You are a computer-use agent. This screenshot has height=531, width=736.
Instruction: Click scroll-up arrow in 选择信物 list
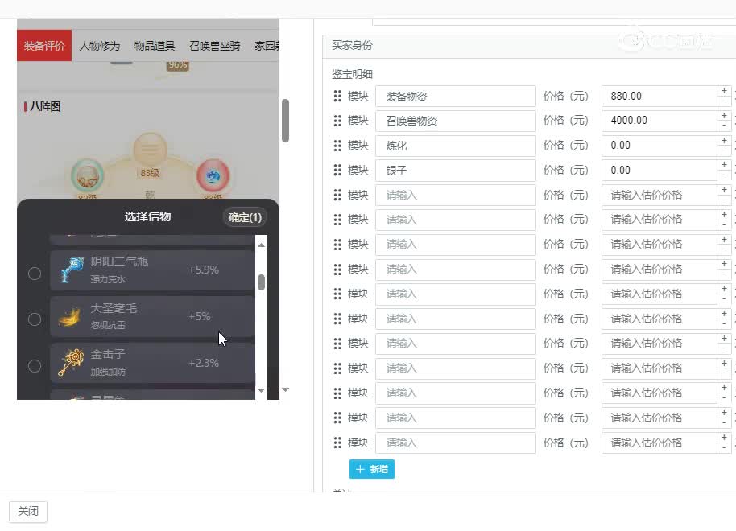[262, 245]
